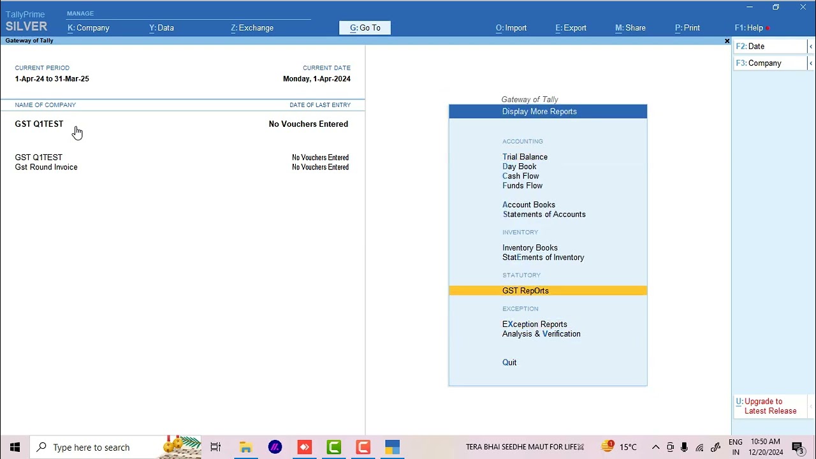Click the microphone tray icon
The width and height of the screenshot is (816, 459).
685,447
